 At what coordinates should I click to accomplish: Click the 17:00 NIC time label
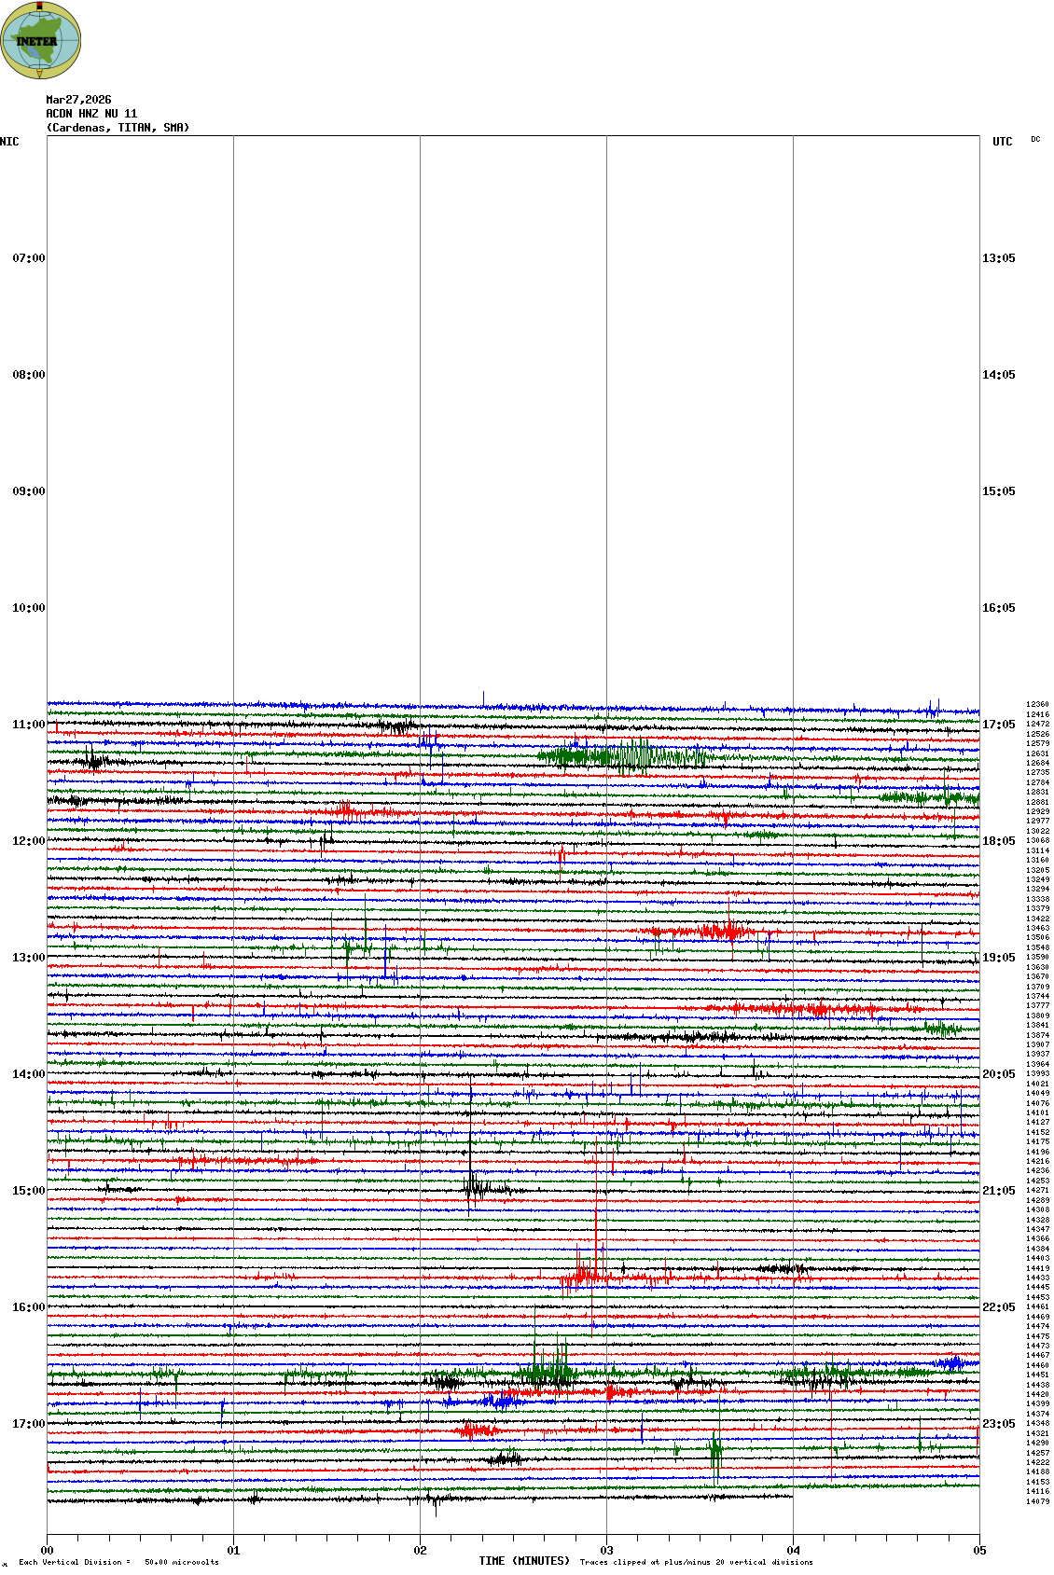tap(28, 1424)
